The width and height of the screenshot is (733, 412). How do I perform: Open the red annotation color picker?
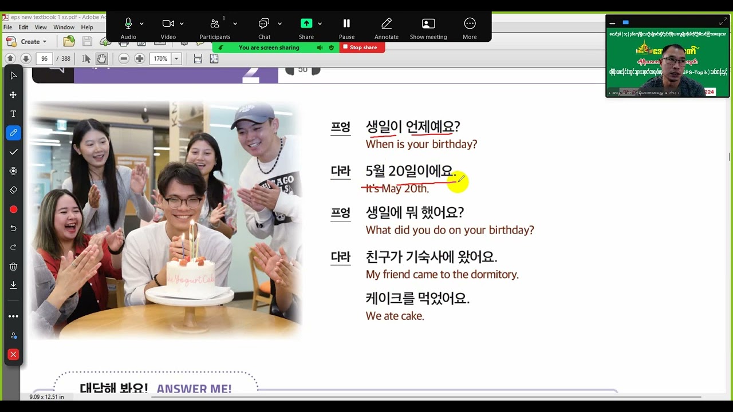click(14, 209)
